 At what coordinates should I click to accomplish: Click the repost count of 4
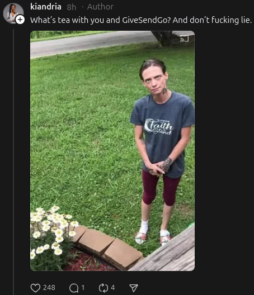(x=112, y=288)
